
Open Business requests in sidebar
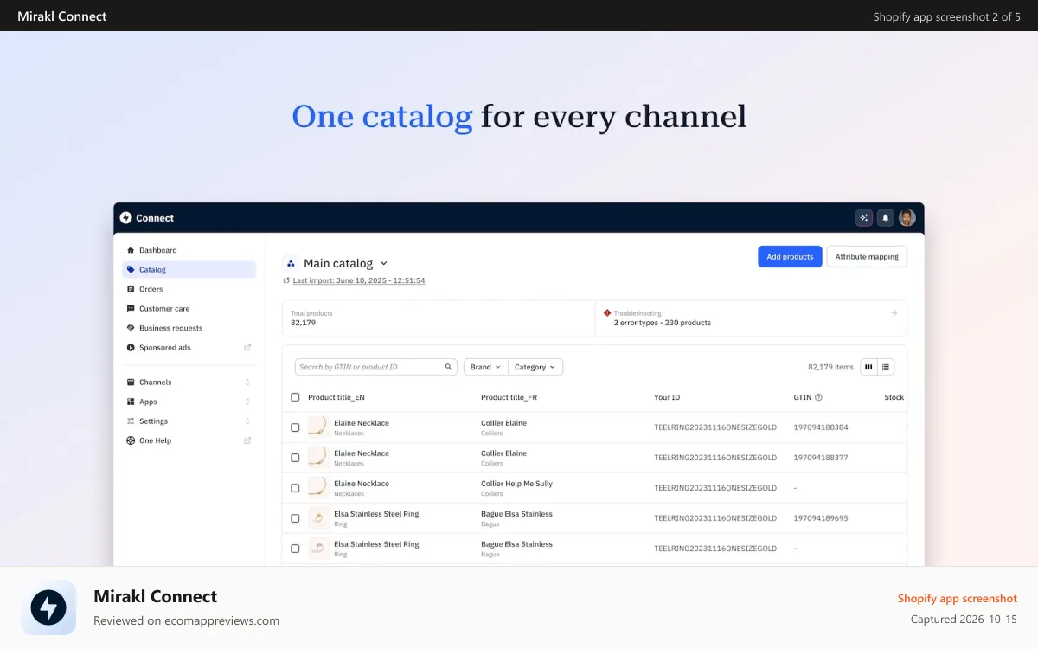click(189, 328)
